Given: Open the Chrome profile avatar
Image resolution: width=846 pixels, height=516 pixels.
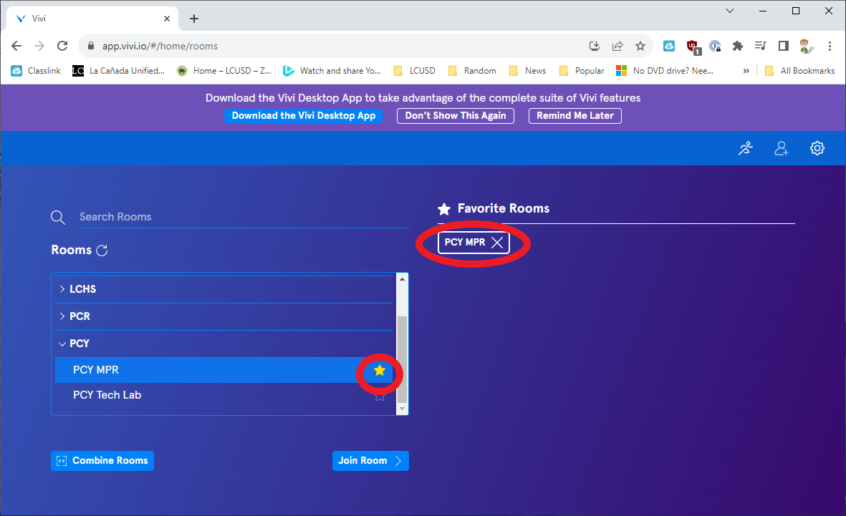Looking at the screenshot, I should [x=807, y=47].
